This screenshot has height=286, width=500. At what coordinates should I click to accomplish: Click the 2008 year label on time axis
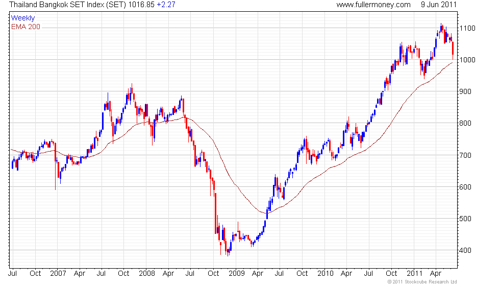(147, 274)
